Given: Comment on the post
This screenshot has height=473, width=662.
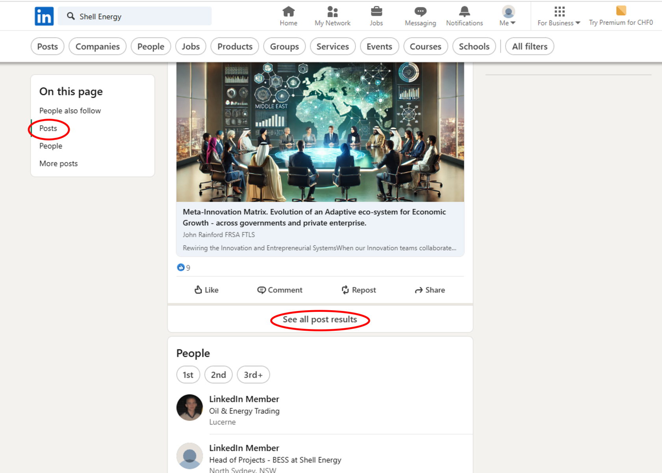Looking at the screenshot, I should pos(280,290).
